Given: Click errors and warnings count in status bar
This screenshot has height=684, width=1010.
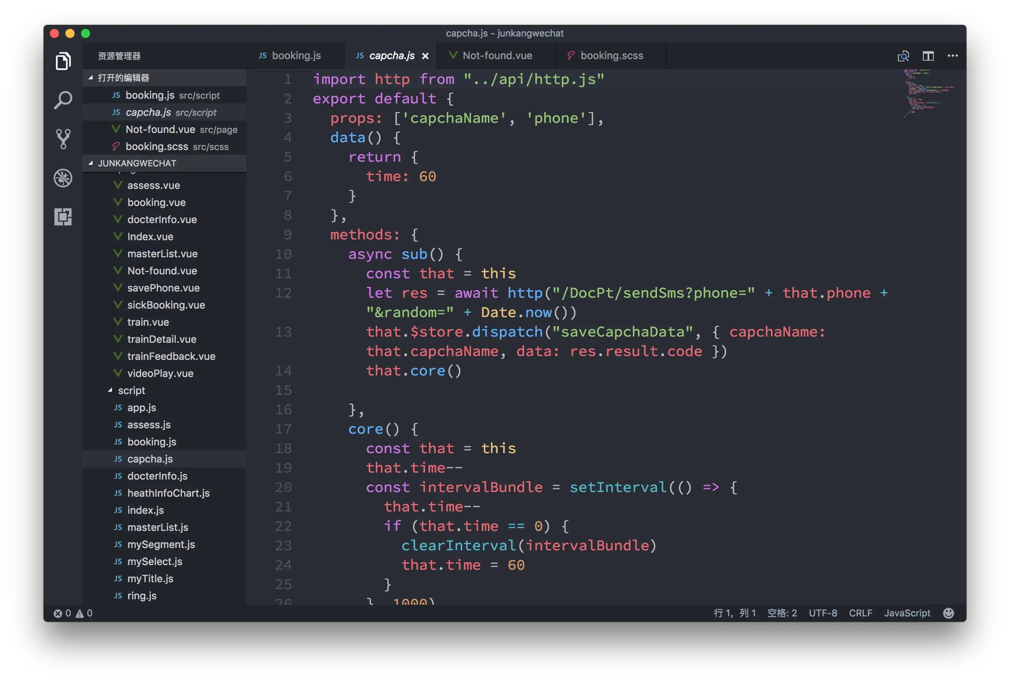Looking at the screenshot, I should (x=73, y=613).
